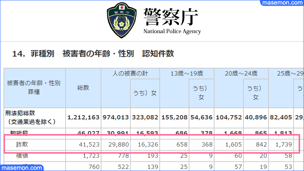This screenshot has height=171, width=304.
Task: Select the 詐欺 value 842
Action: tap(261, 144)
